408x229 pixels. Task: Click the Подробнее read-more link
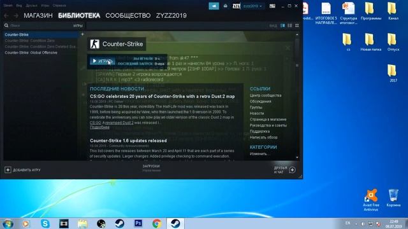coord(99,127)
